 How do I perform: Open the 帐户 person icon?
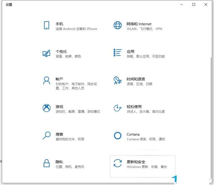(46, 80)
